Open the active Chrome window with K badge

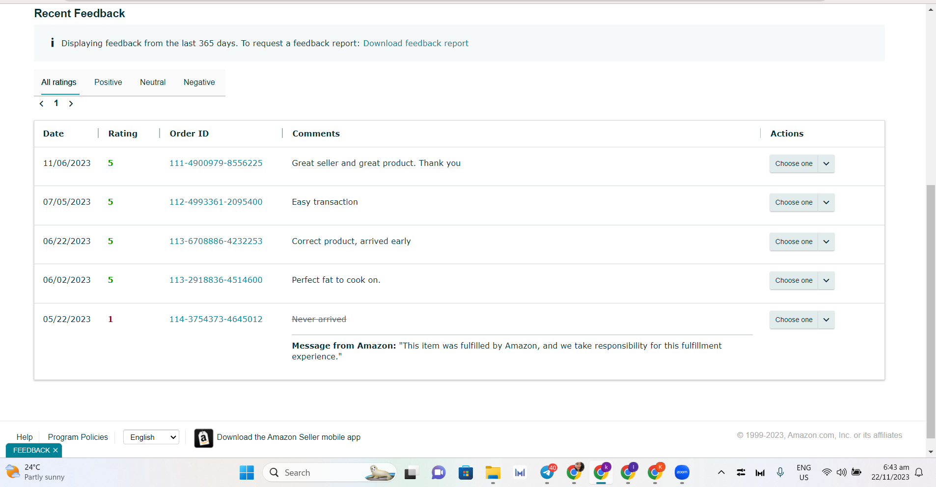[x=602, y=472]
